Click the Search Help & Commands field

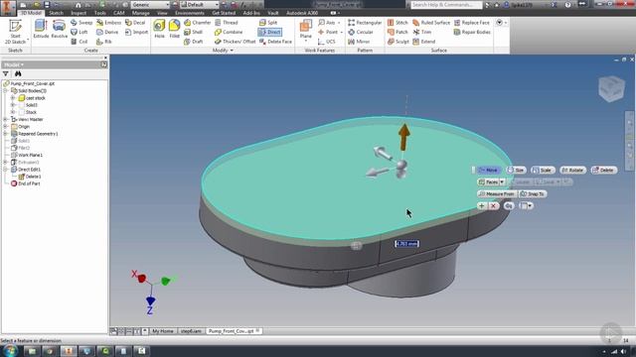[446, 5]
